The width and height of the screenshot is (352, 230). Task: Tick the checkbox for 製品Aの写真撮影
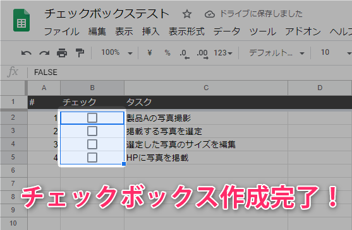tap(92, 118)
